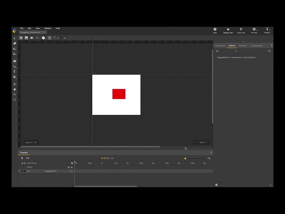
Task: Select the Tag tool in left toolbar
Action: (15, 61)
